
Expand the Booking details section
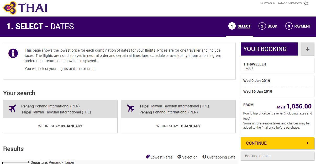coord(277,156)
